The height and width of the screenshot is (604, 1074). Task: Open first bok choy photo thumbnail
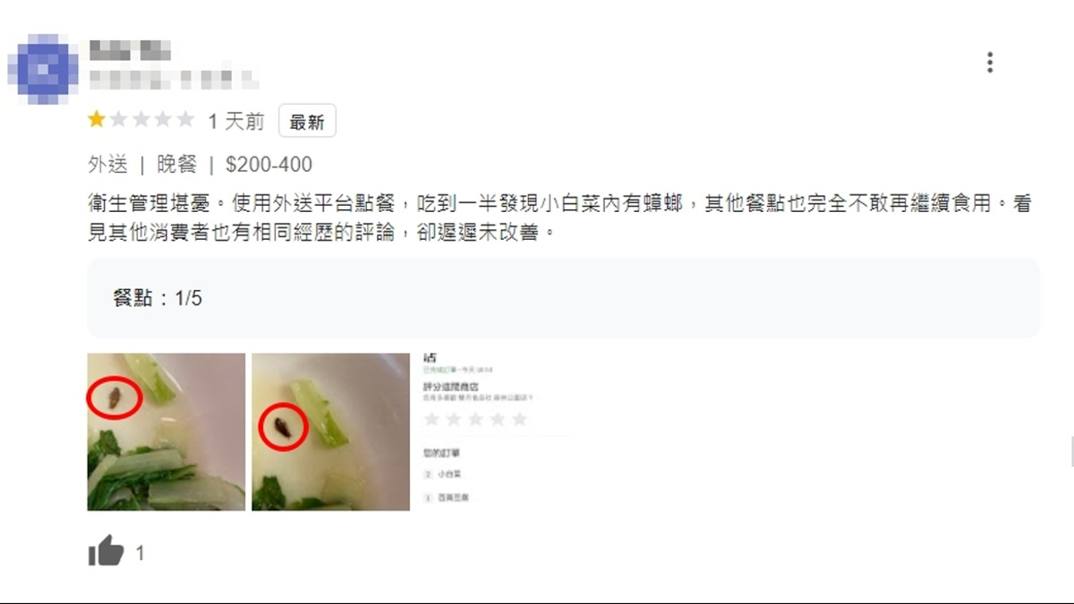(x=166, y=431)
